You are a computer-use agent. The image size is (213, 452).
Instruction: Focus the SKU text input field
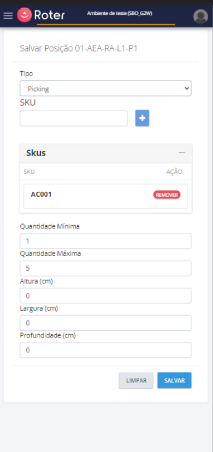(x=74, y=118)
